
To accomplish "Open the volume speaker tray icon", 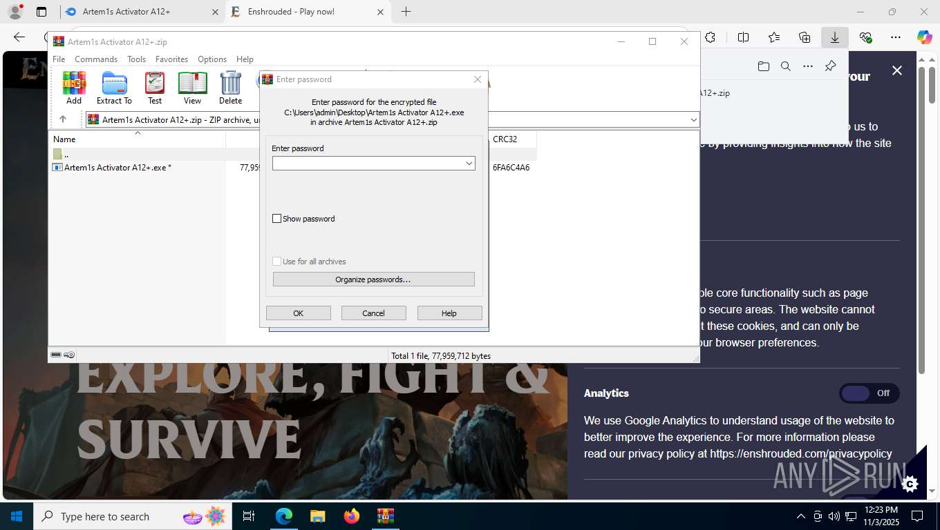I will [x=834, y=516].
